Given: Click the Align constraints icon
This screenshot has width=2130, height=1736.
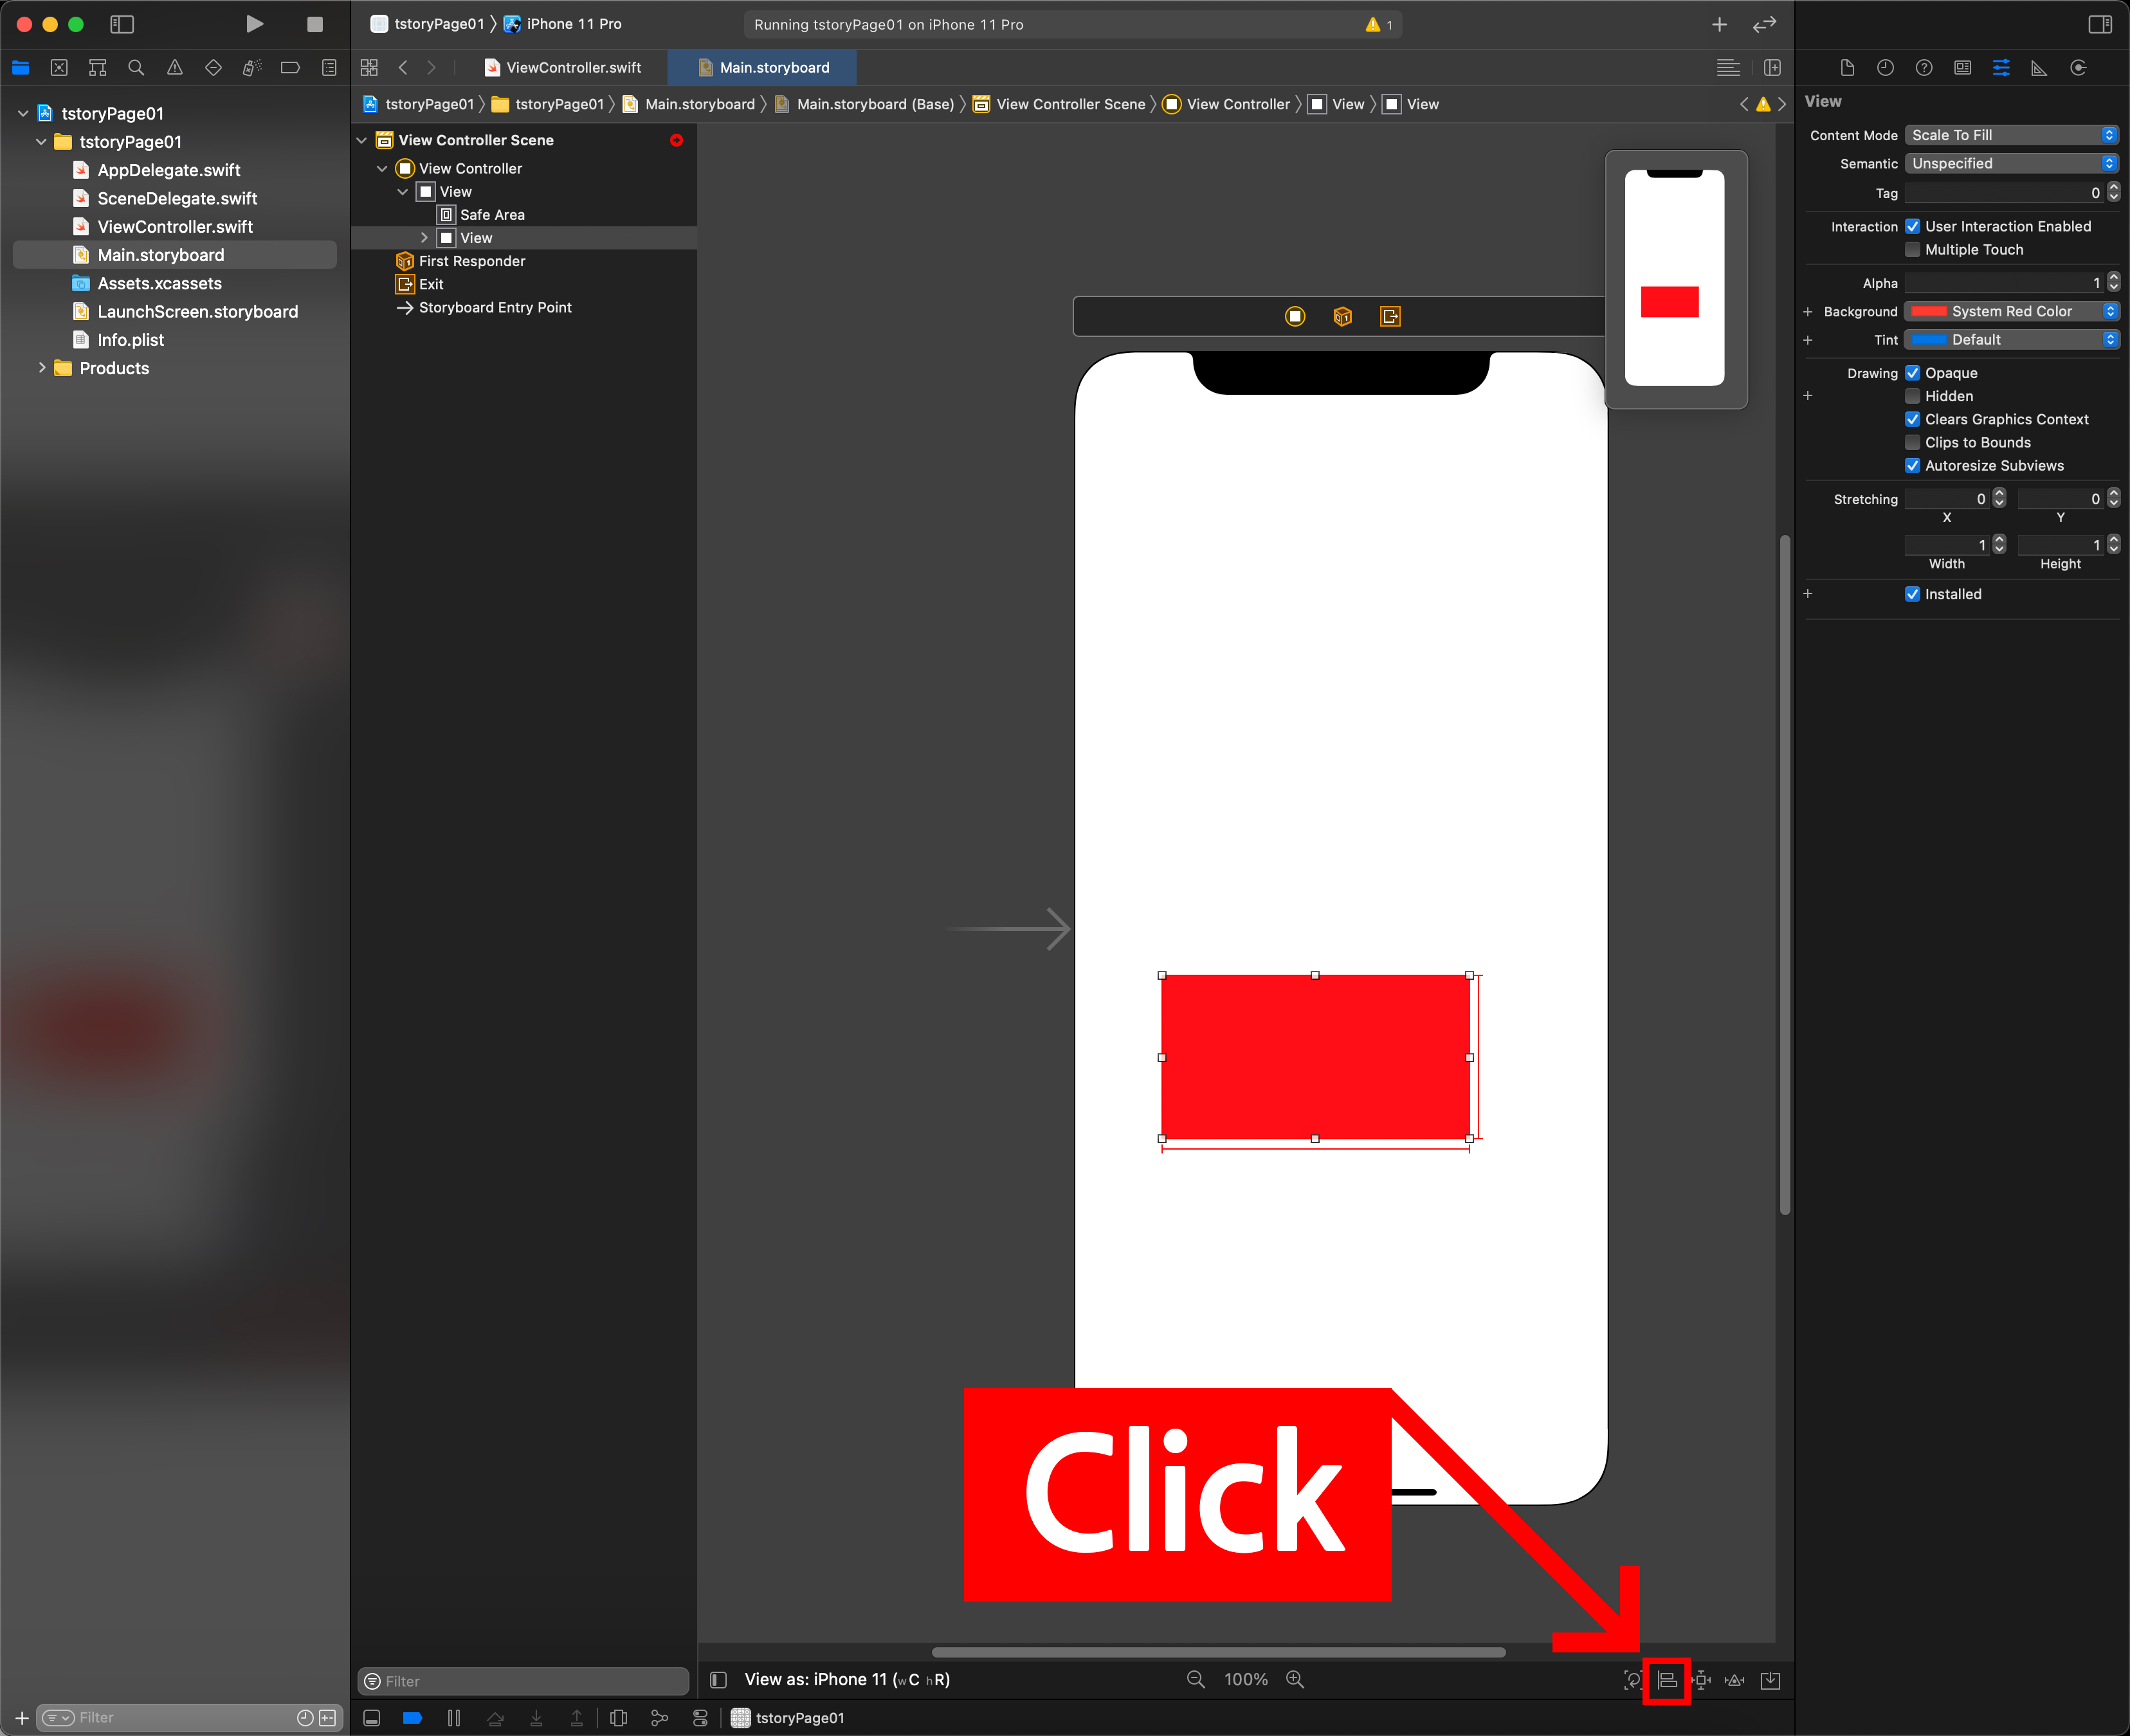Looking at the screenshot, I should pyautogui.click(x=1667, y=1680).
